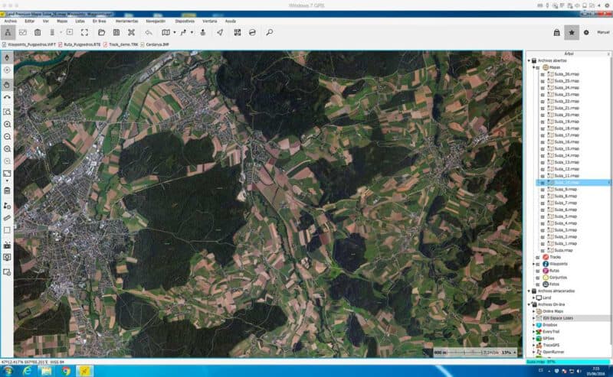The width and height of the screenshot is (613, 377).
Task: Open the Navegación menu
Action: (156, 21)
